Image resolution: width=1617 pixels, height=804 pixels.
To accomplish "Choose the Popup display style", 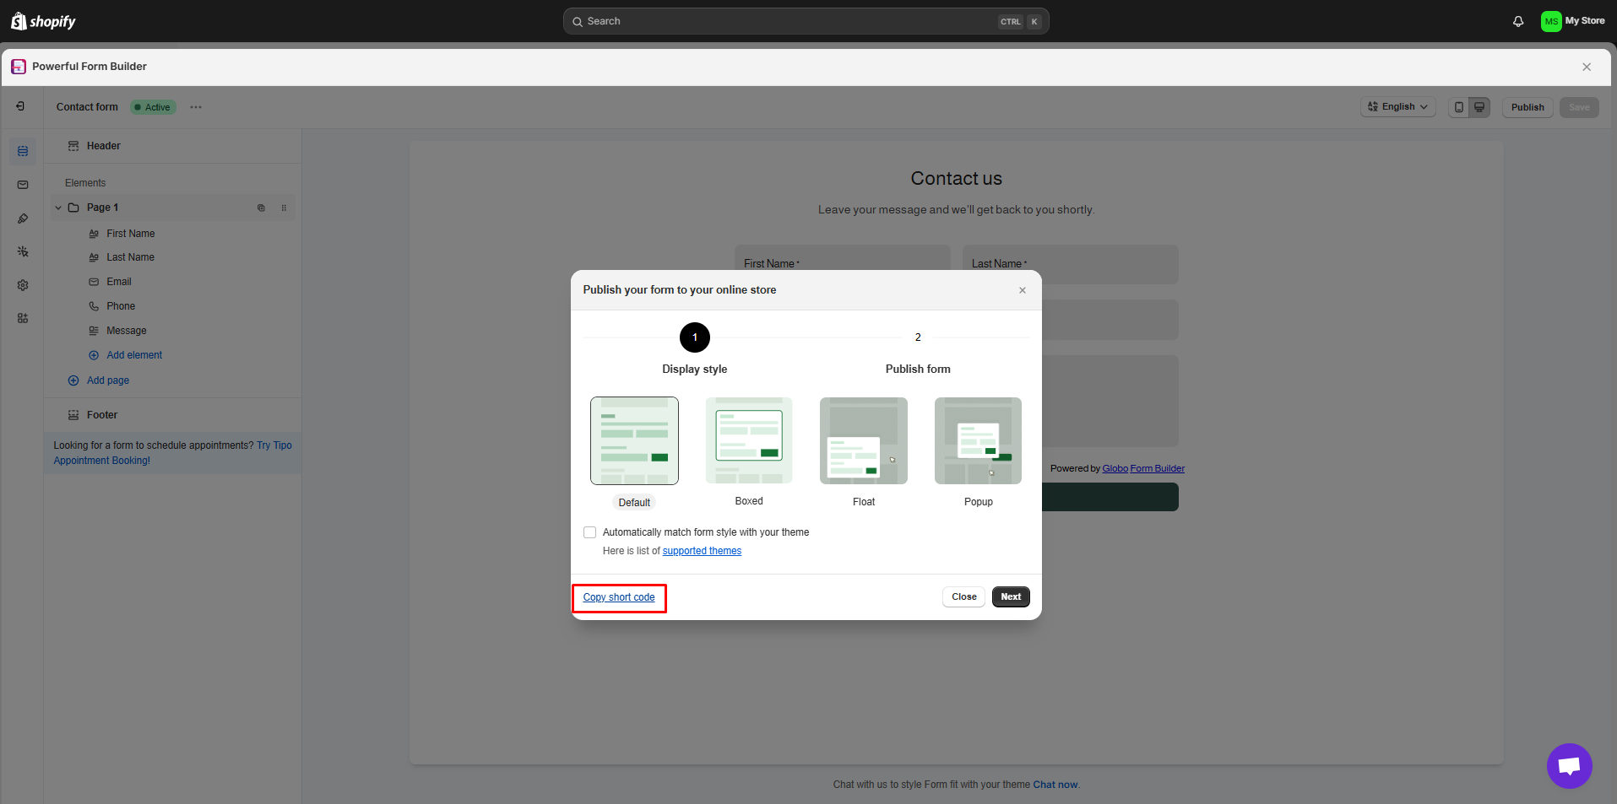I will tap(977, 440).
